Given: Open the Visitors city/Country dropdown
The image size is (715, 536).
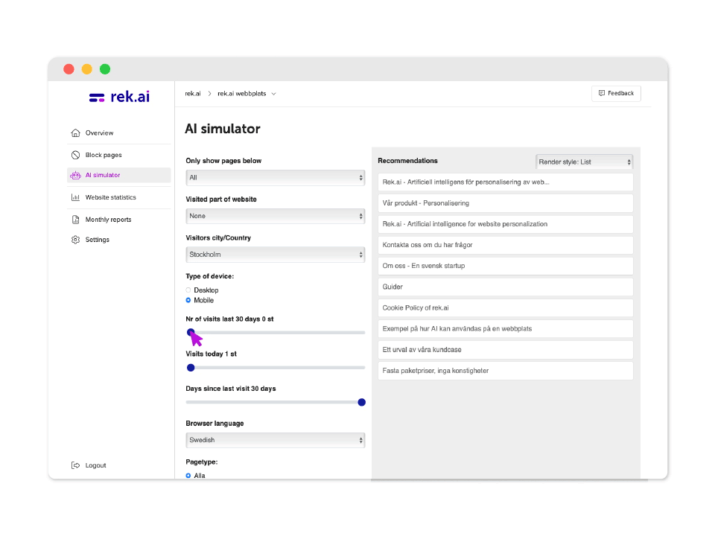Looking at the screenshot, I should point(276,255).
